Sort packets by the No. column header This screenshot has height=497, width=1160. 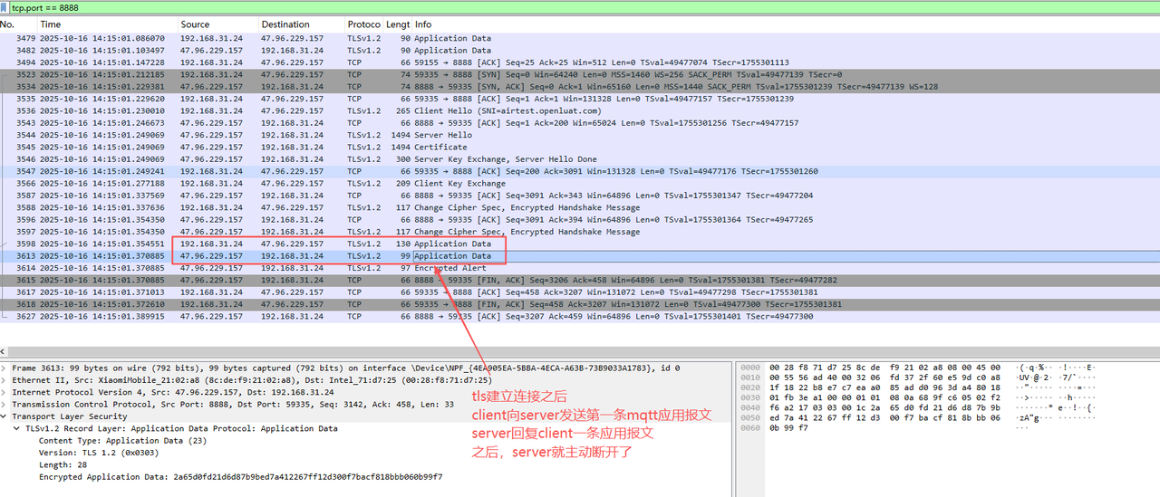coord(8,24)
